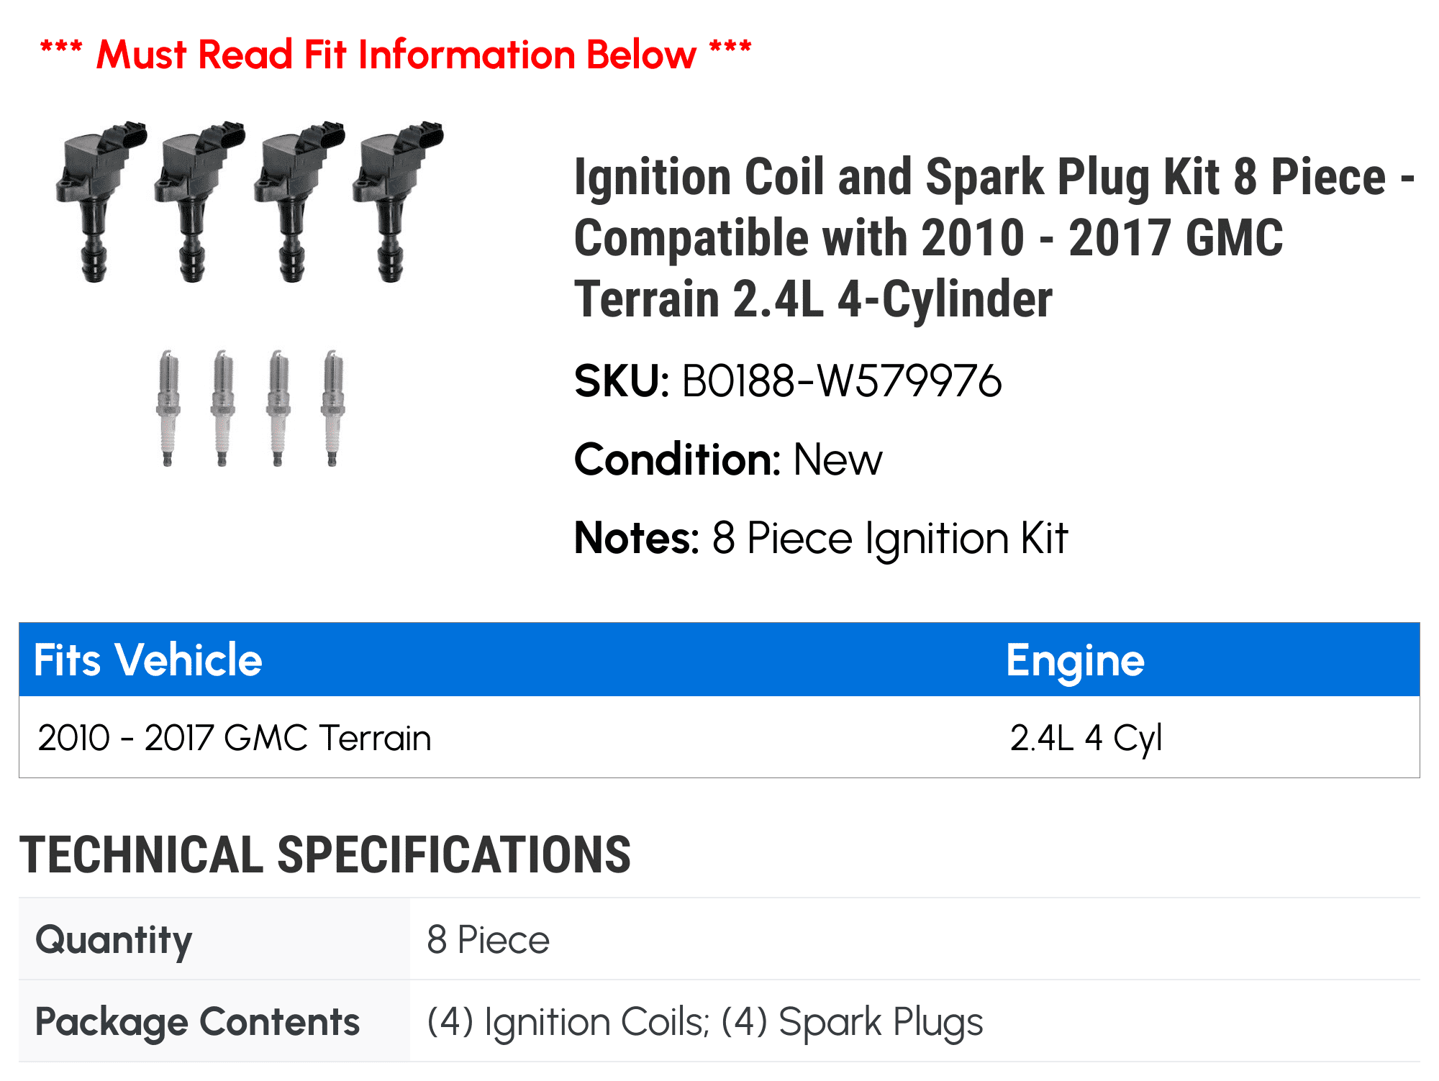
Task: Click the Package Contents specification row
Action: click(x=719, y=1021)
